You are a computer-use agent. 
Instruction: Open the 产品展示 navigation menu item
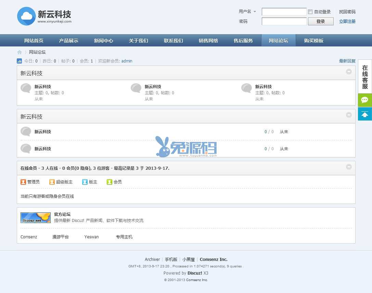click(x=68, y=41)
